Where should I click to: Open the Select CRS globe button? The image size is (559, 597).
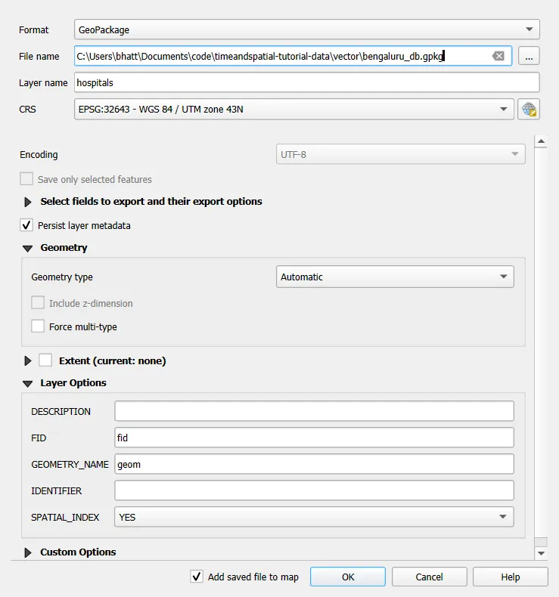[529, 110]
